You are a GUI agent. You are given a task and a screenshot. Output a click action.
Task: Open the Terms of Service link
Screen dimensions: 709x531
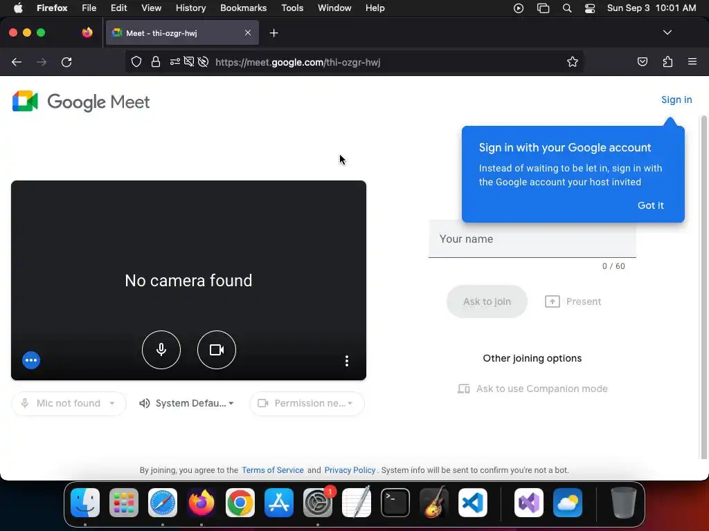tap(273, 470)
